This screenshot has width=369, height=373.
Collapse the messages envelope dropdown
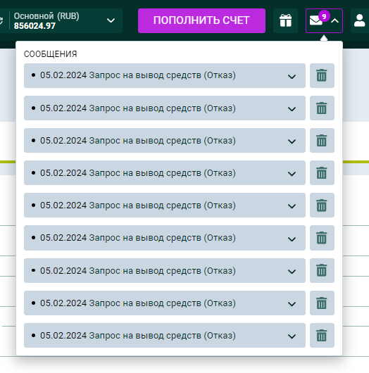click(x=324, y=20)
